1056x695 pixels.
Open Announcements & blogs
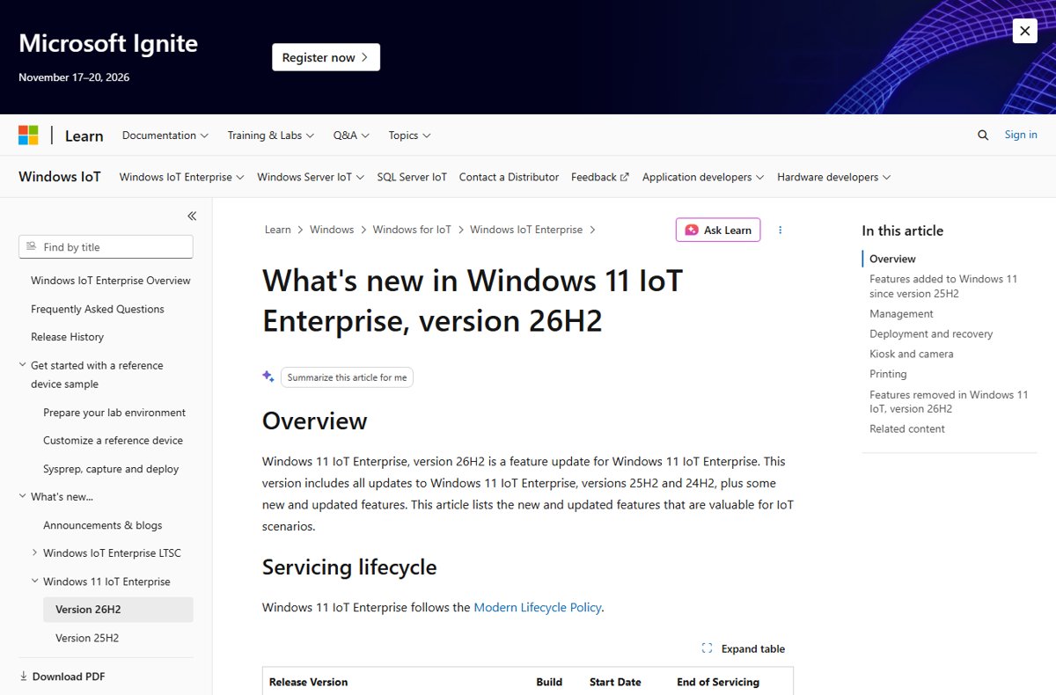[103, 525]
